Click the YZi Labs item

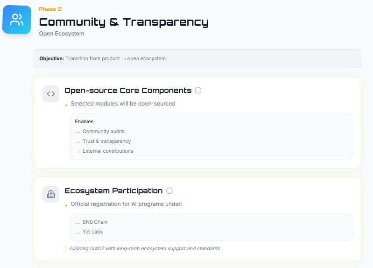tap(92, 232)
